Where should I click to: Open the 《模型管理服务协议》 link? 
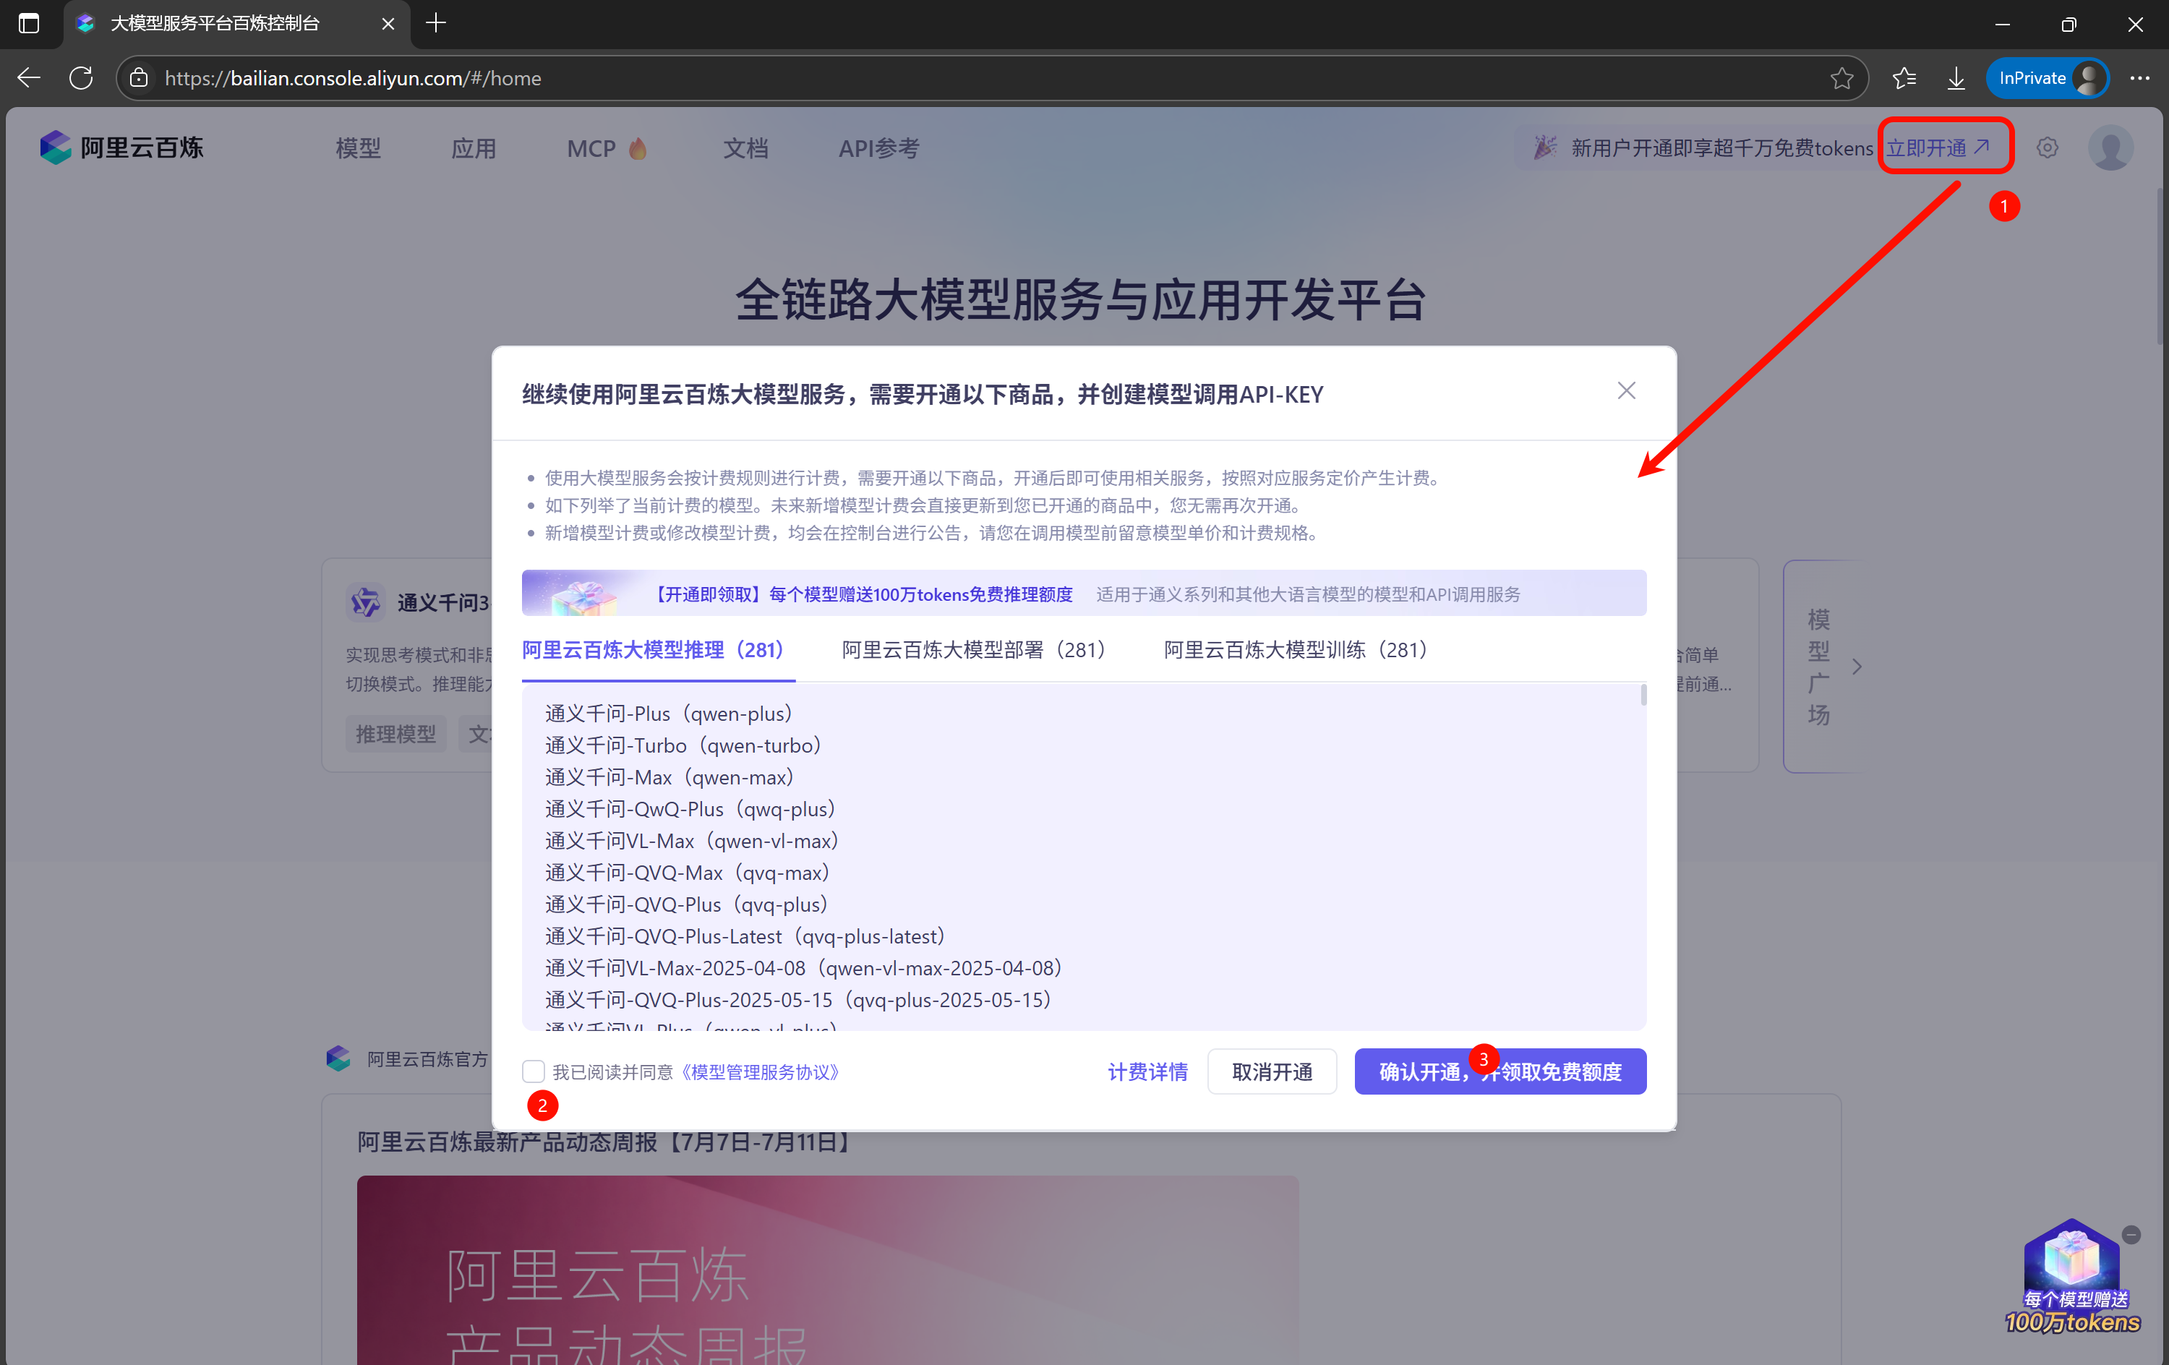759,1072
